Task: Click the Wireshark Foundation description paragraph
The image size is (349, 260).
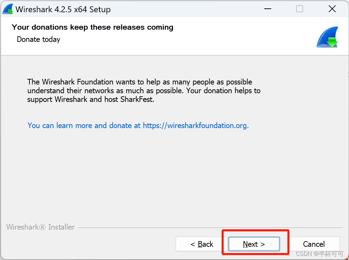Action: click(144, 90)
